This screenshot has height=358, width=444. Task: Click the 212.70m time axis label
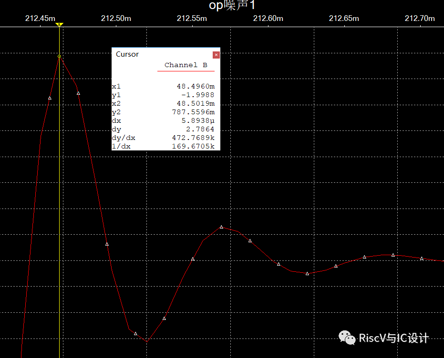click(x=420, y=19)
